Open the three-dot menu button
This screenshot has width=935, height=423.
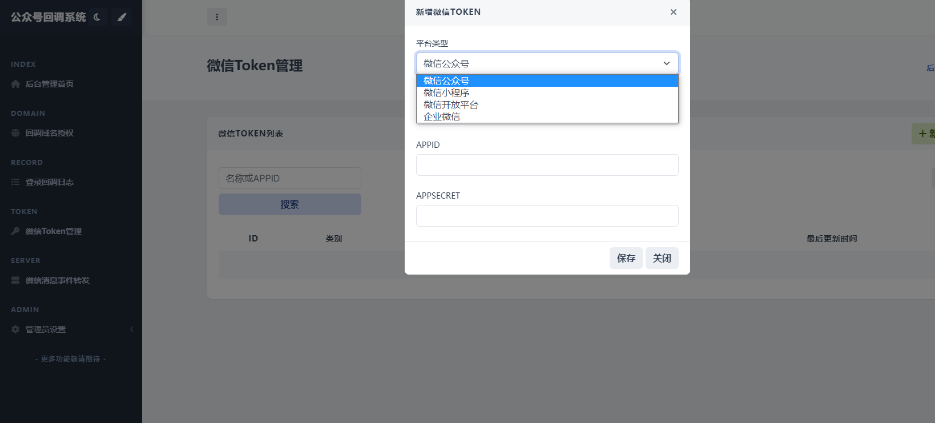[217, 17]
